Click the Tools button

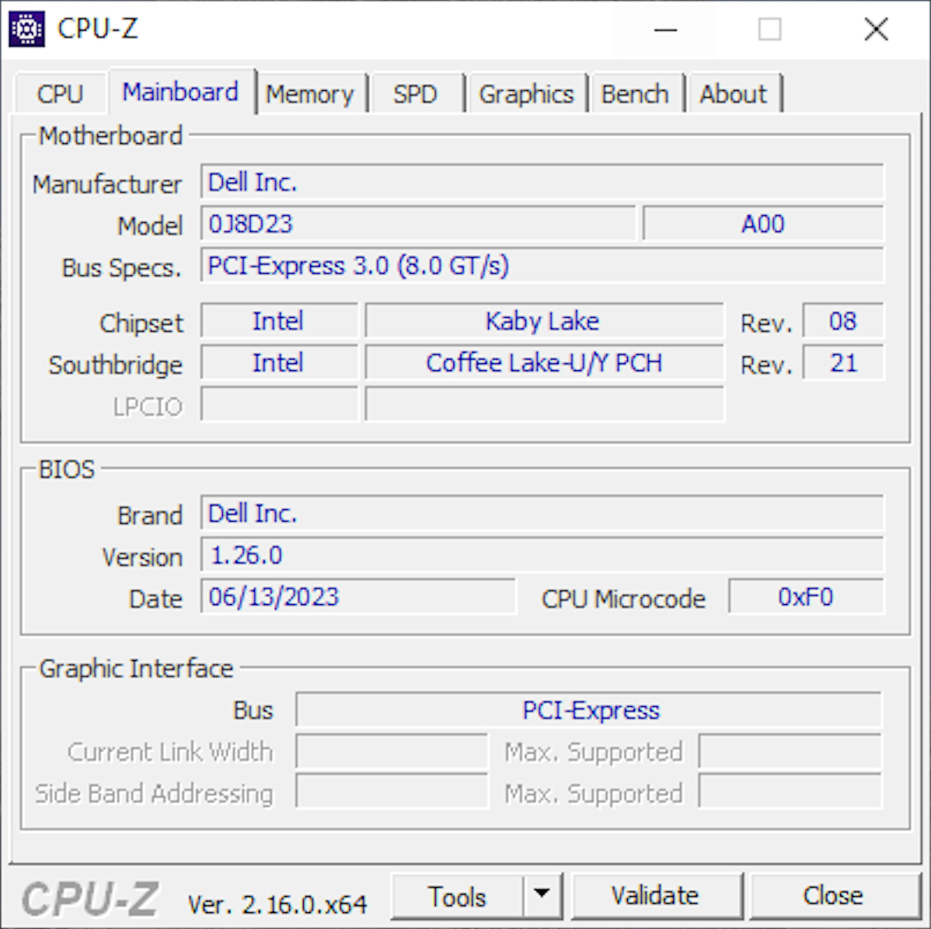(x=457, y=896)
